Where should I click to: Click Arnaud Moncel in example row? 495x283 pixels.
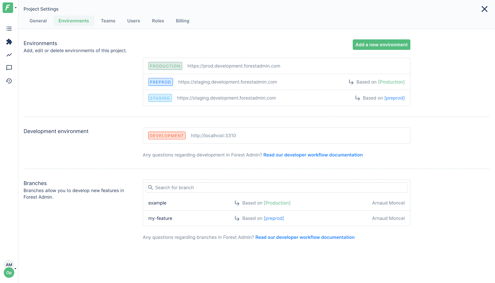[388, 203]
